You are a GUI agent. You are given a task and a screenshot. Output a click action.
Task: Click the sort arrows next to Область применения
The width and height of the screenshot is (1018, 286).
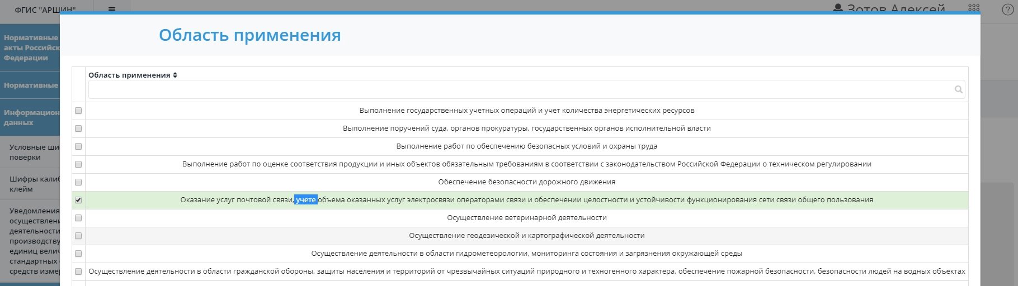(x=175, y=75)
